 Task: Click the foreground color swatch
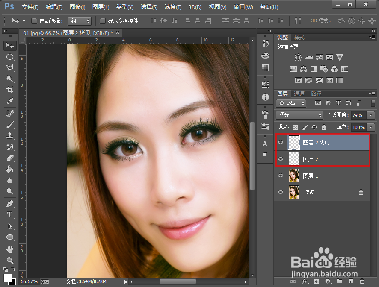(x=7, y=278)
